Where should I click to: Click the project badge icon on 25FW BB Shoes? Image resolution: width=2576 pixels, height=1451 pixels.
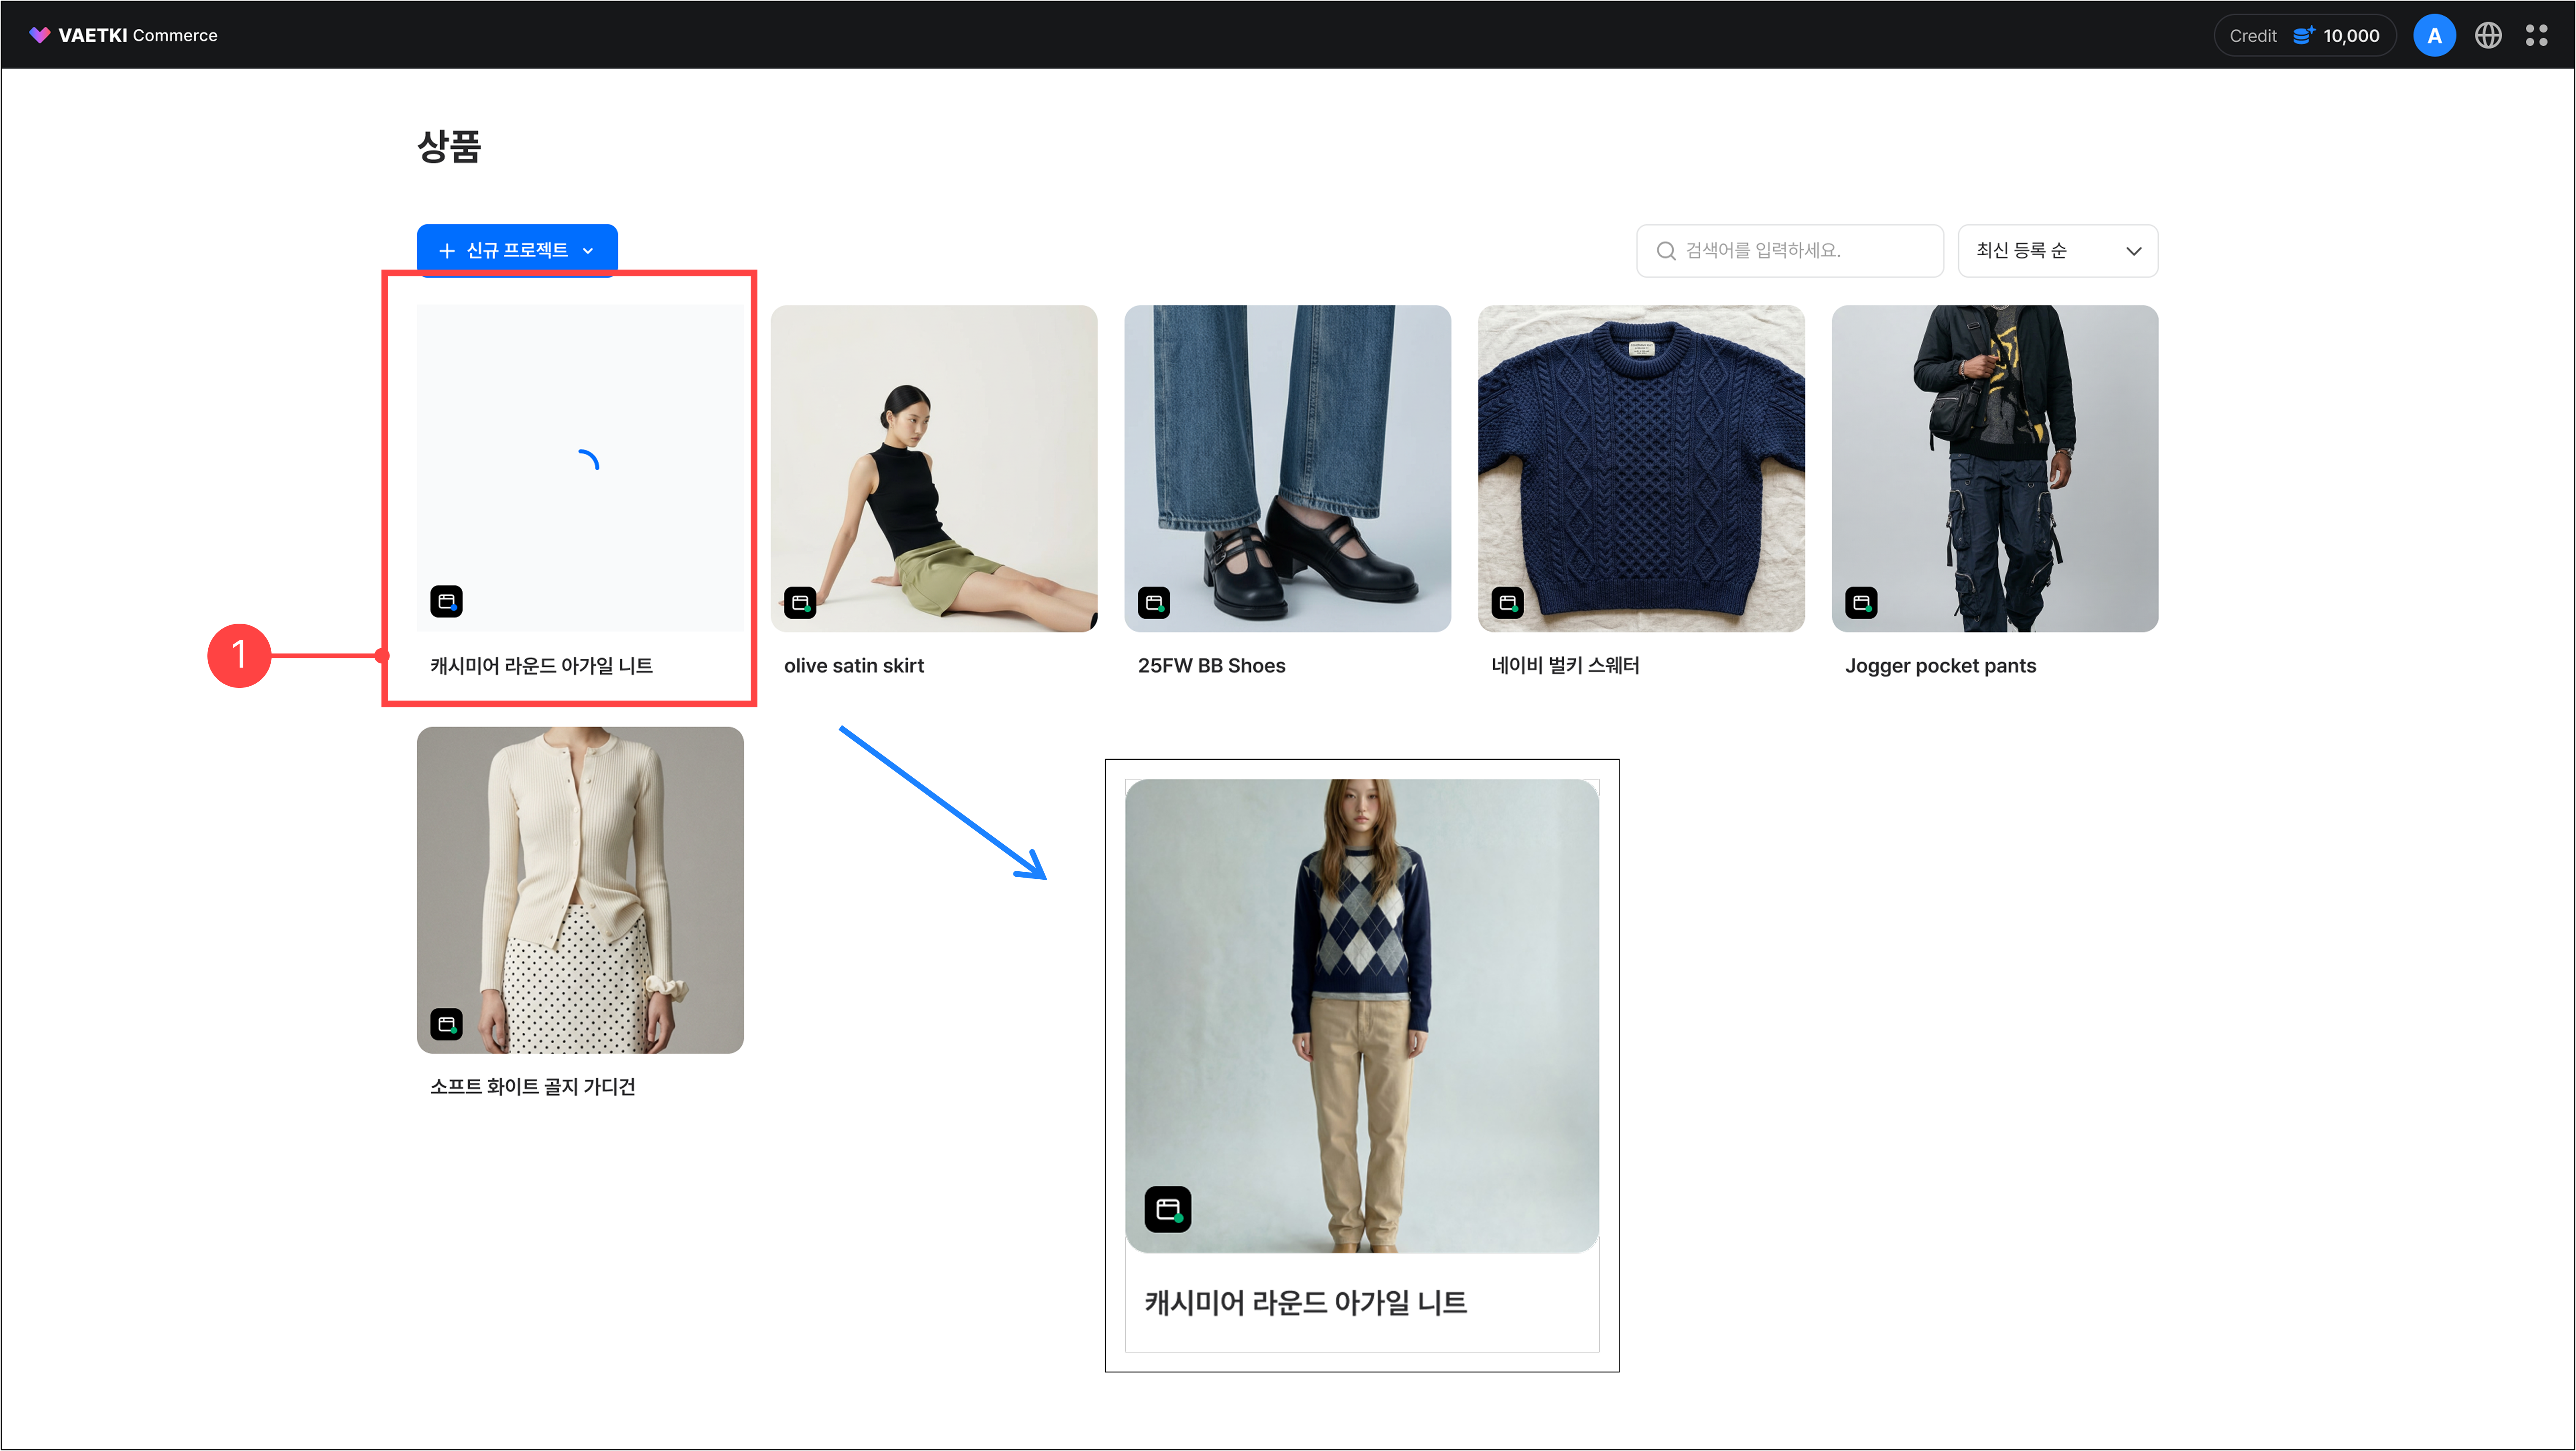1154,602
